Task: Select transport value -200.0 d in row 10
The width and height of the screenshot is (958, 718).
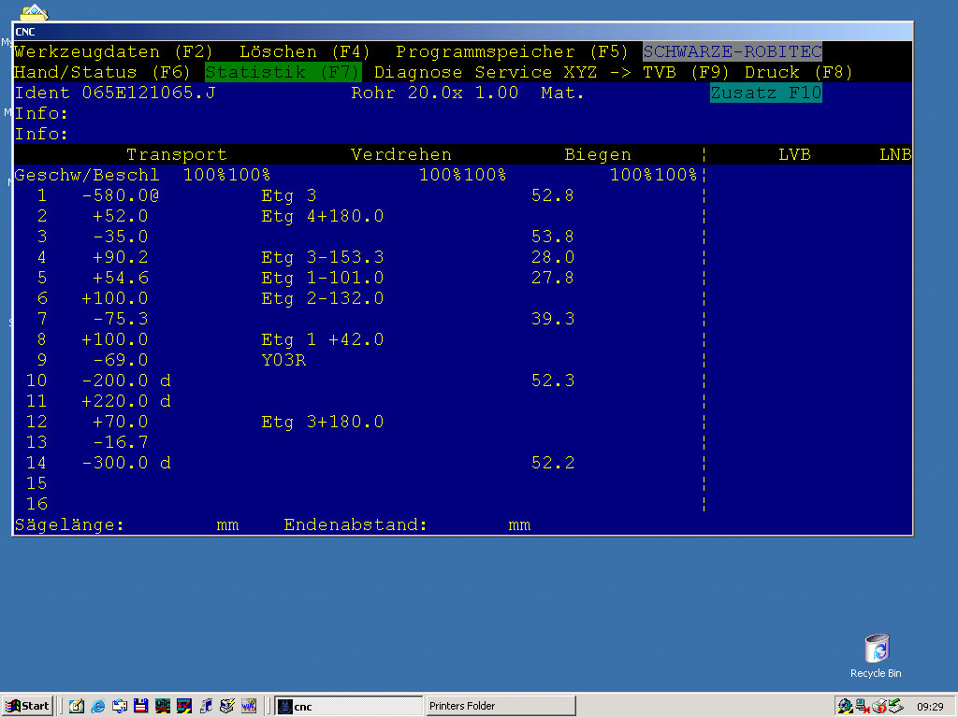Action: [126, 381]
